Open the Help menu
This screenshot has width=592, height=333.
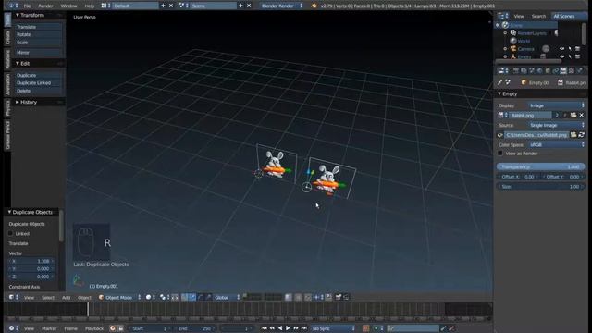(x=90, y=6)
